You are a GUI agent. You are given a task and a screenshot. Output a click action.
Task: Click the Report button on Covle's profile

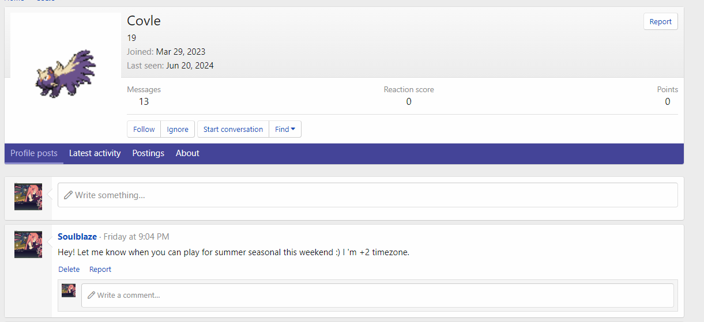tap(660, 21)
